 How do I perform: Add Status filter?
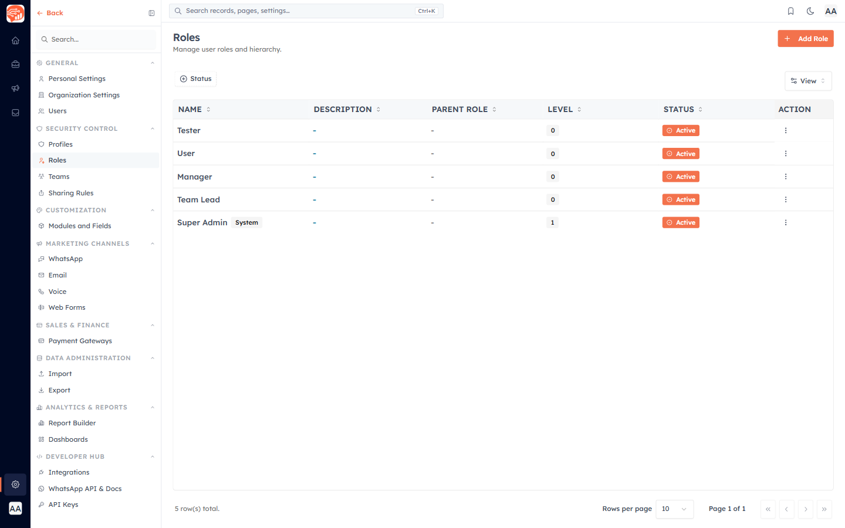[x=196, y=79]
